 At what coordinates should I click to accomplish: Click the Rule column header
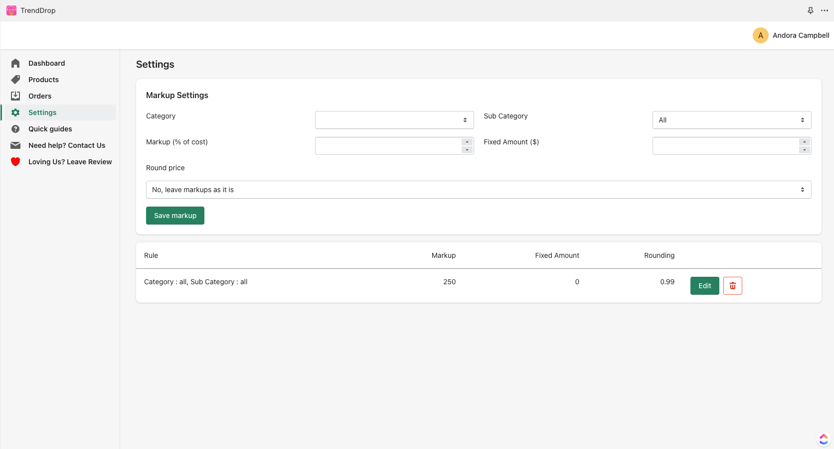coord(151,255)
